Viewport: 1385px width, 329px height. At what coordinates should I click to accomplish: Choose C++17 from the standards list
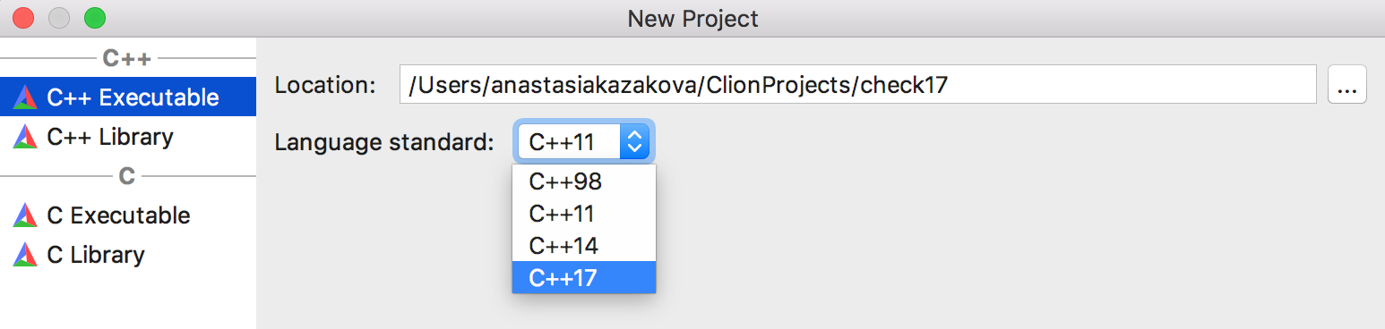pyautogui.click(x=584, y=278)
